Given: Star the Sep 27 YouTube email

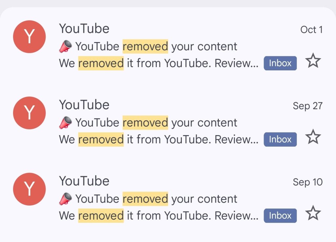Looking at the screenshot, I should 313,137.
